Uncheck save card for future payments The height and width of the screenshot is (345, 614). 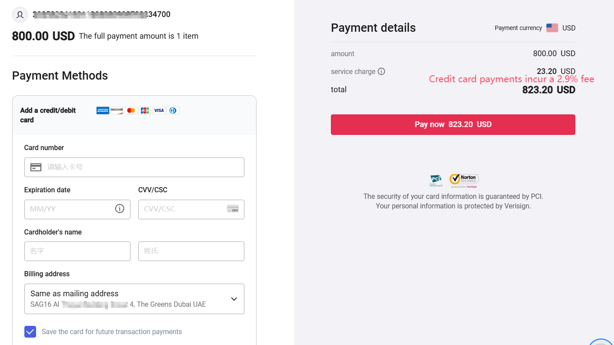click(x=30, y=332)
